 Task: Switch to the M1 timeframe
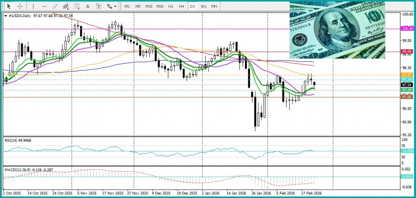pyautogui.click(x=127, y=6)
